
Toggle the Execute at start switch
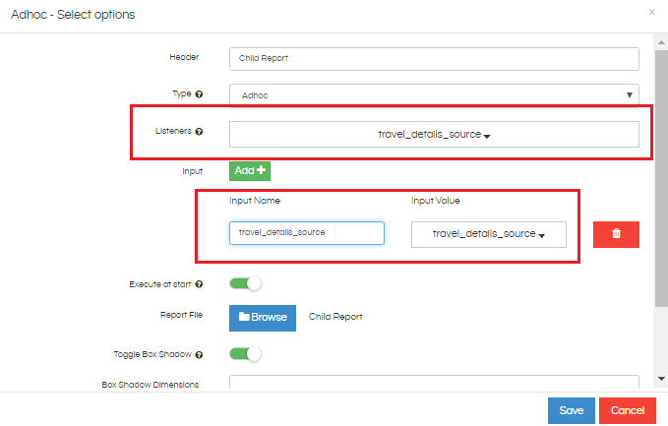click(x=245, y=283)
